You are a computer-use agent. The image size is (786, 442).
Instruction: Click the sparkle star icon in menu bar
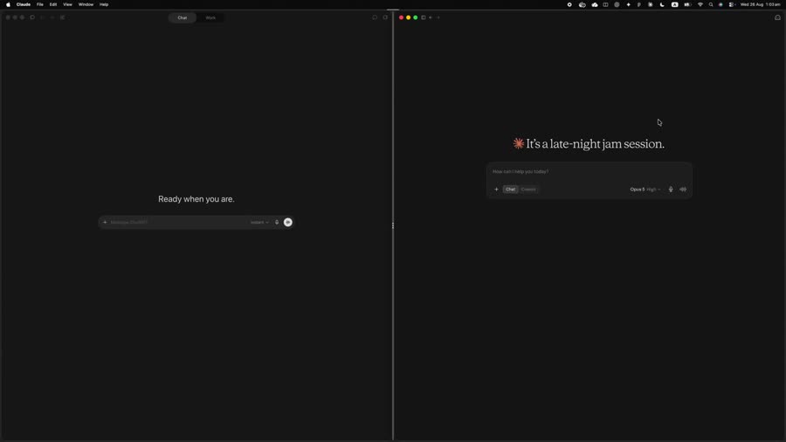pyautogui.click(x=628, y=4)
